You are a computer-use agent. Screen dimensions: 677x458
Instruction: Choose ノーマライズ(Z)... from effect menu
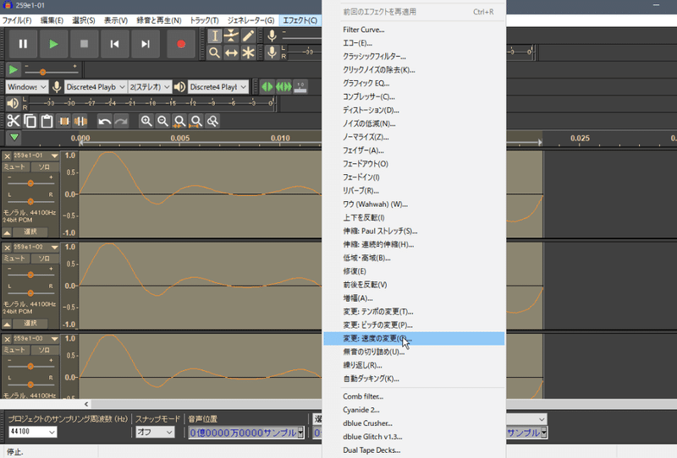[414, 137]
